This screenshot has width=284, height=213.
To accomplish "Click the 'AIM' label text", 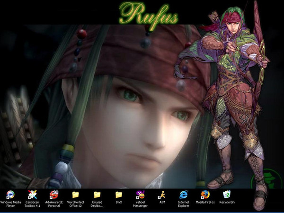I will click(162, 202).
